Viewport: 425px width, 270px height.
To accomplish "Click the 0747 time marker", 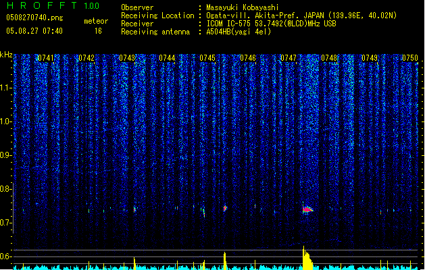I will coord(289,58).
